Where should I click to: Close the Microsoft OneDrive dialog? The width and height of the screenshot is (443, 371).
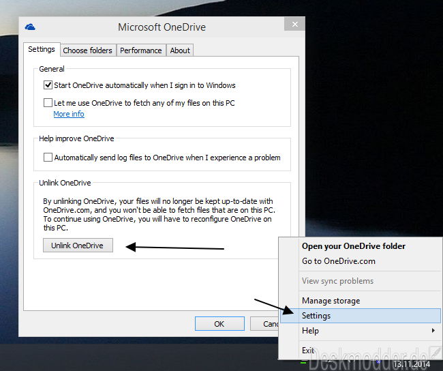(x=294, y=25)
